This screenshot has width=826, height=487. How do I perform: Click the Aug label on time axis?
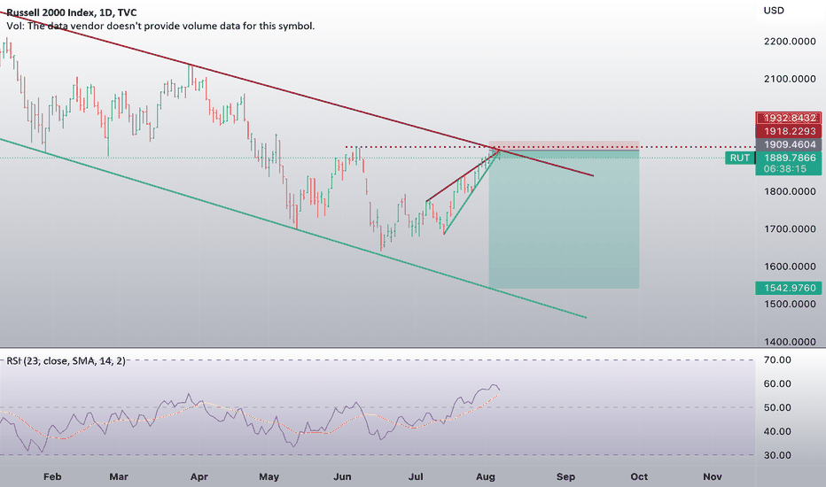coord(485,476)
